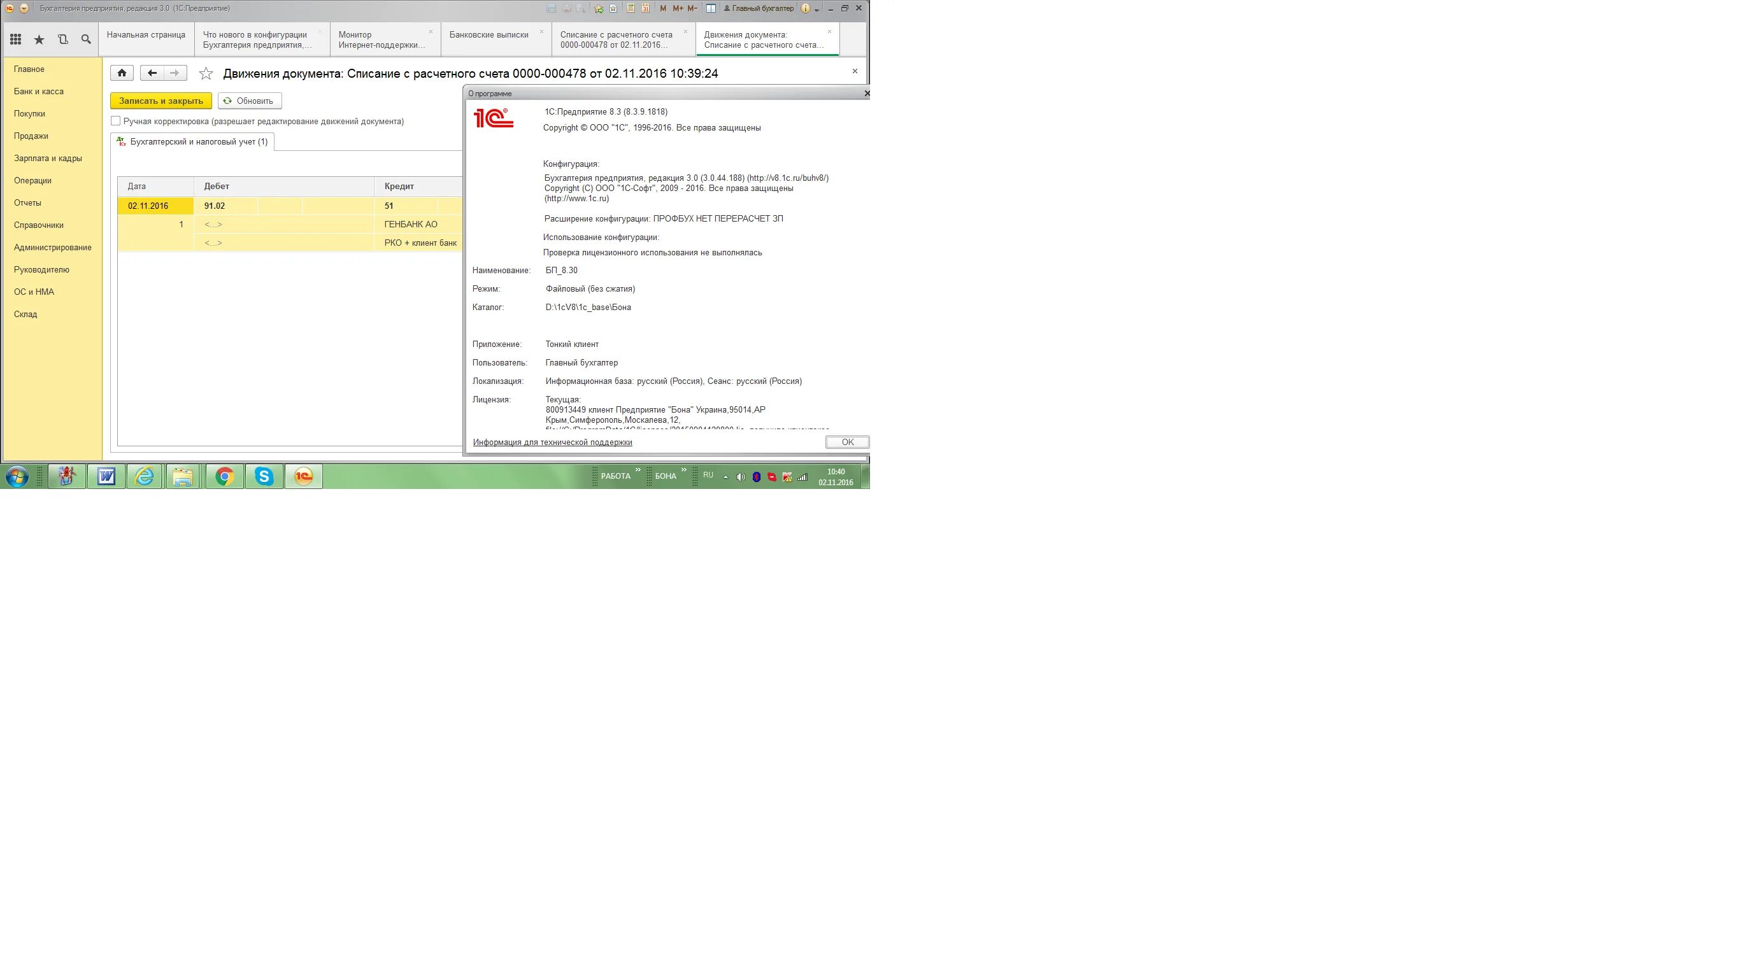This screenshot has width=1740, height=978.
Task: Open the calendar icon in title bar
Action: 646,8
